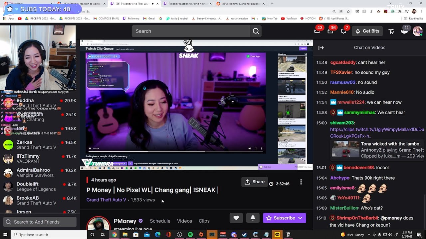Open BrookeAB's channel in sidebar

(40, 200)
